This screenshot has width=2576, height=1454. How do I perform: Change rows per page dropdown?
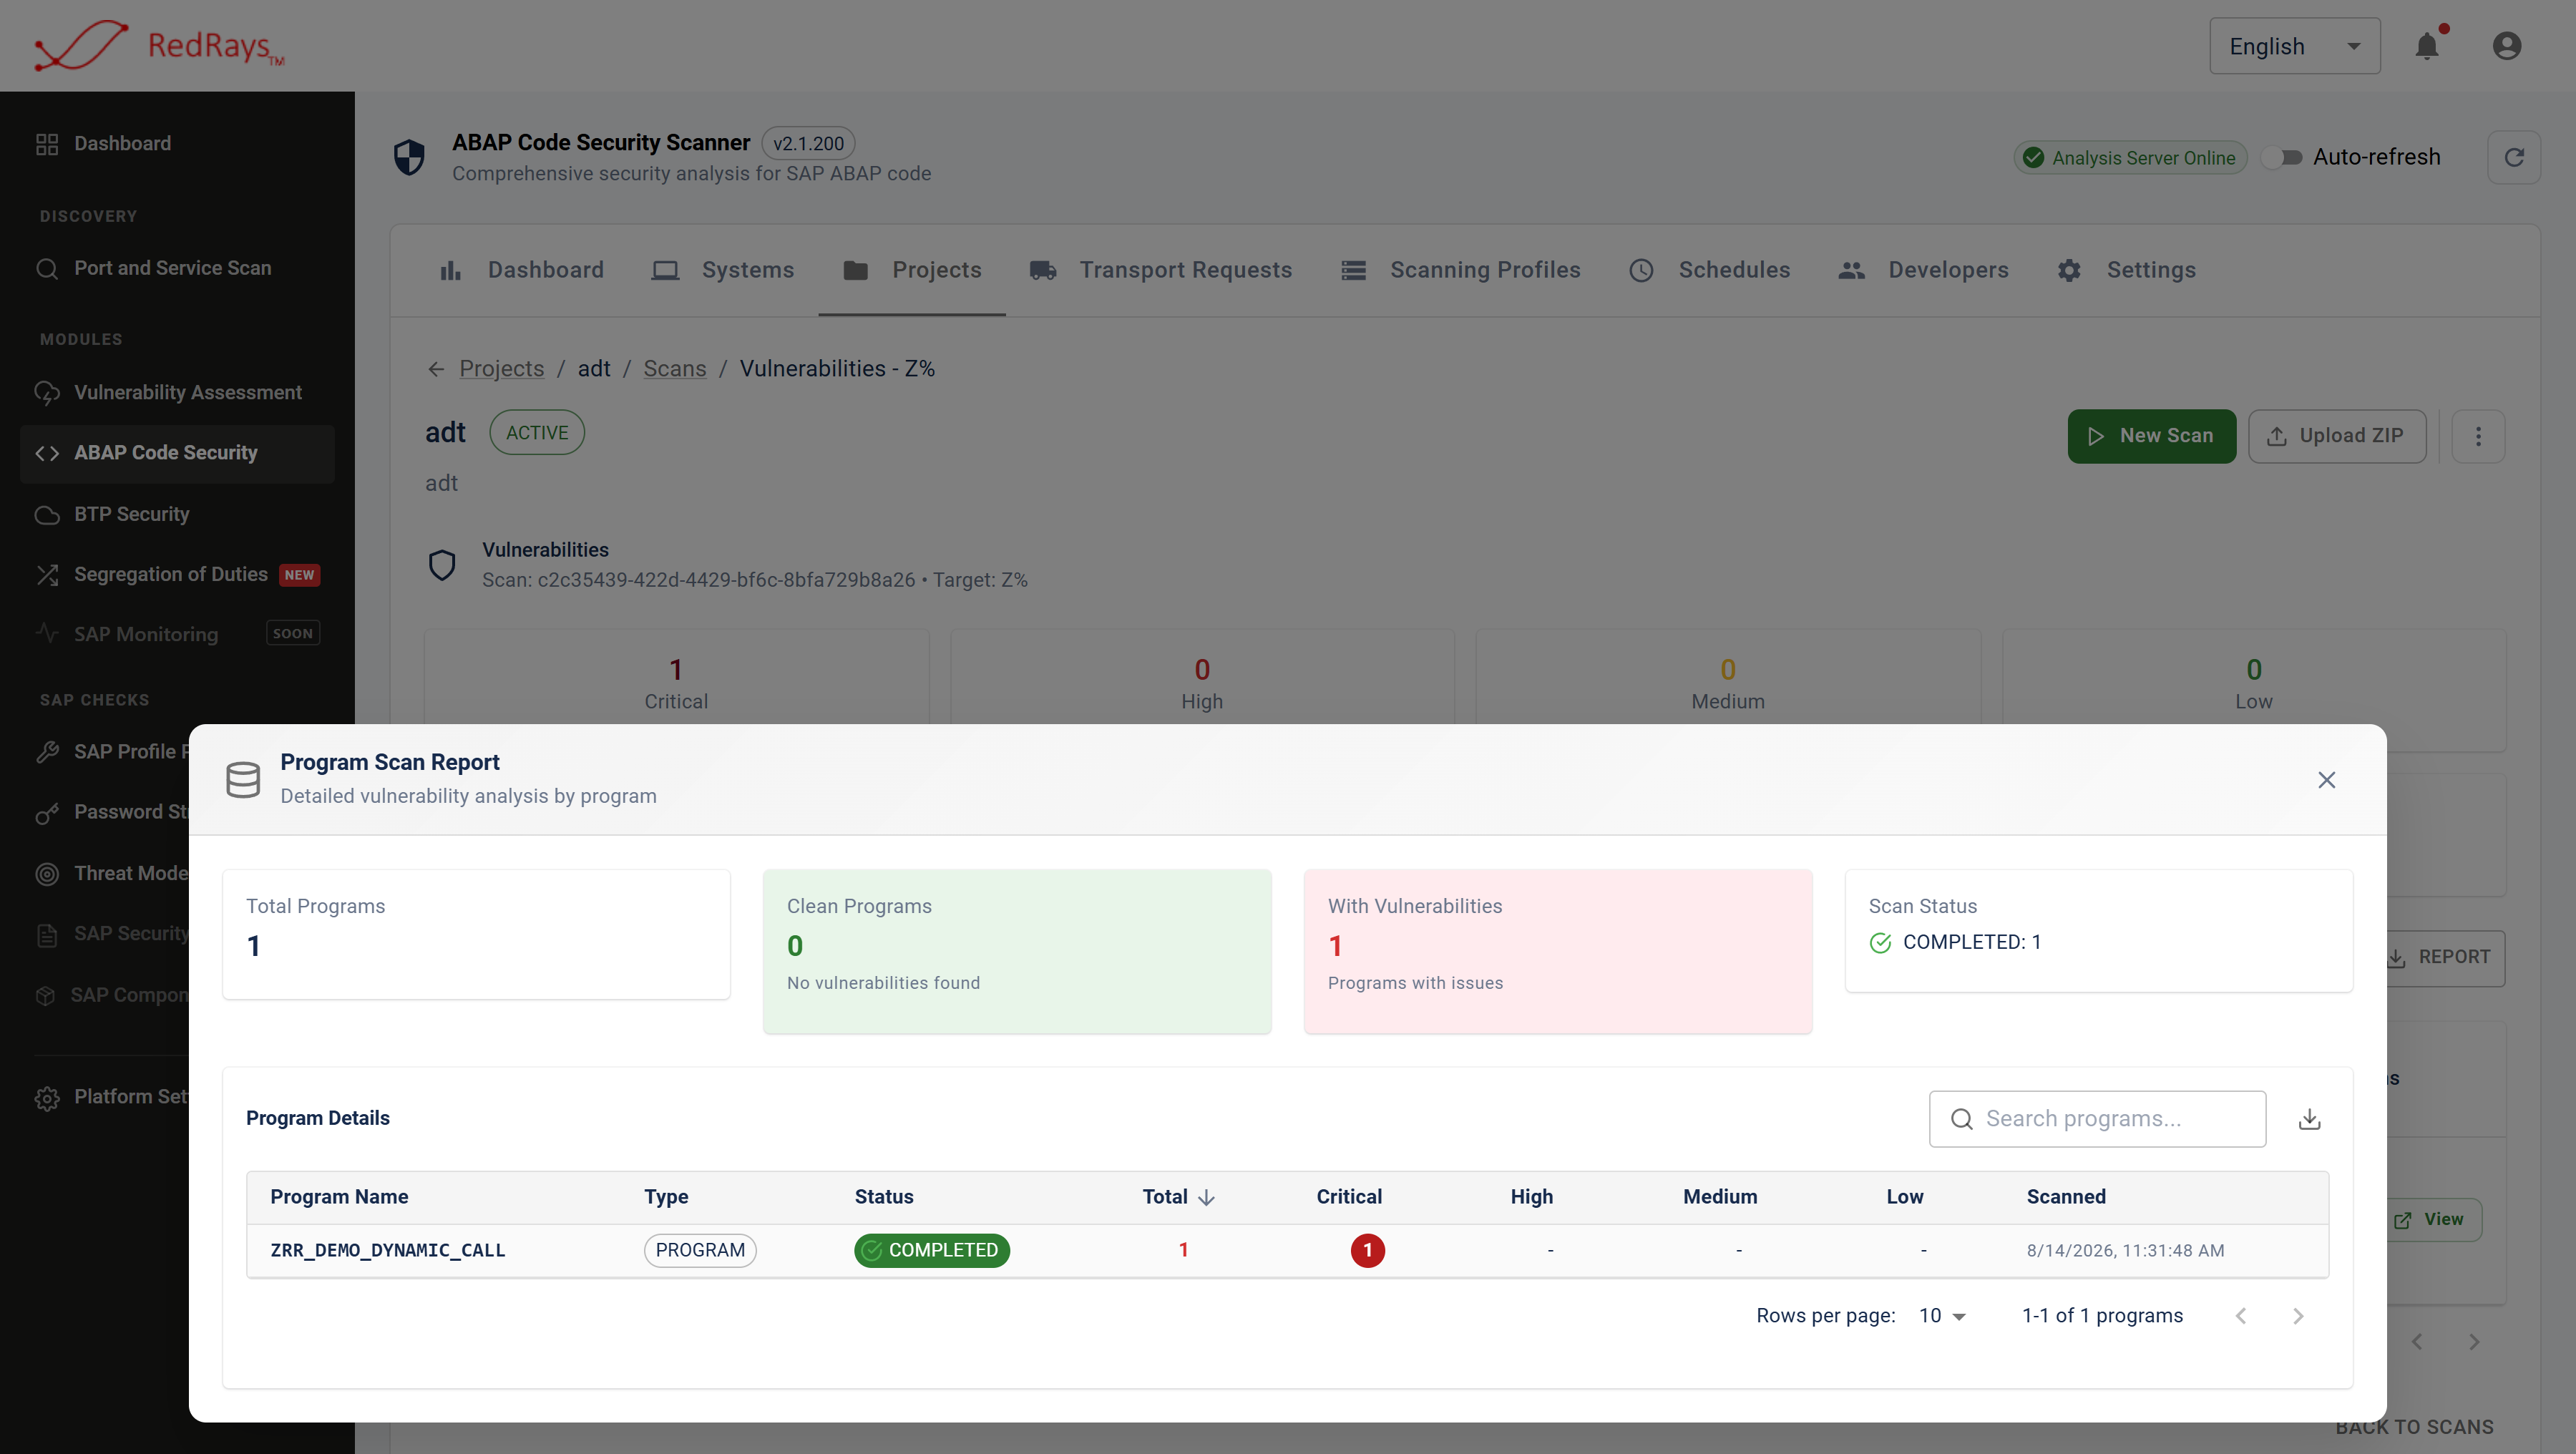pos(1942,1316)
